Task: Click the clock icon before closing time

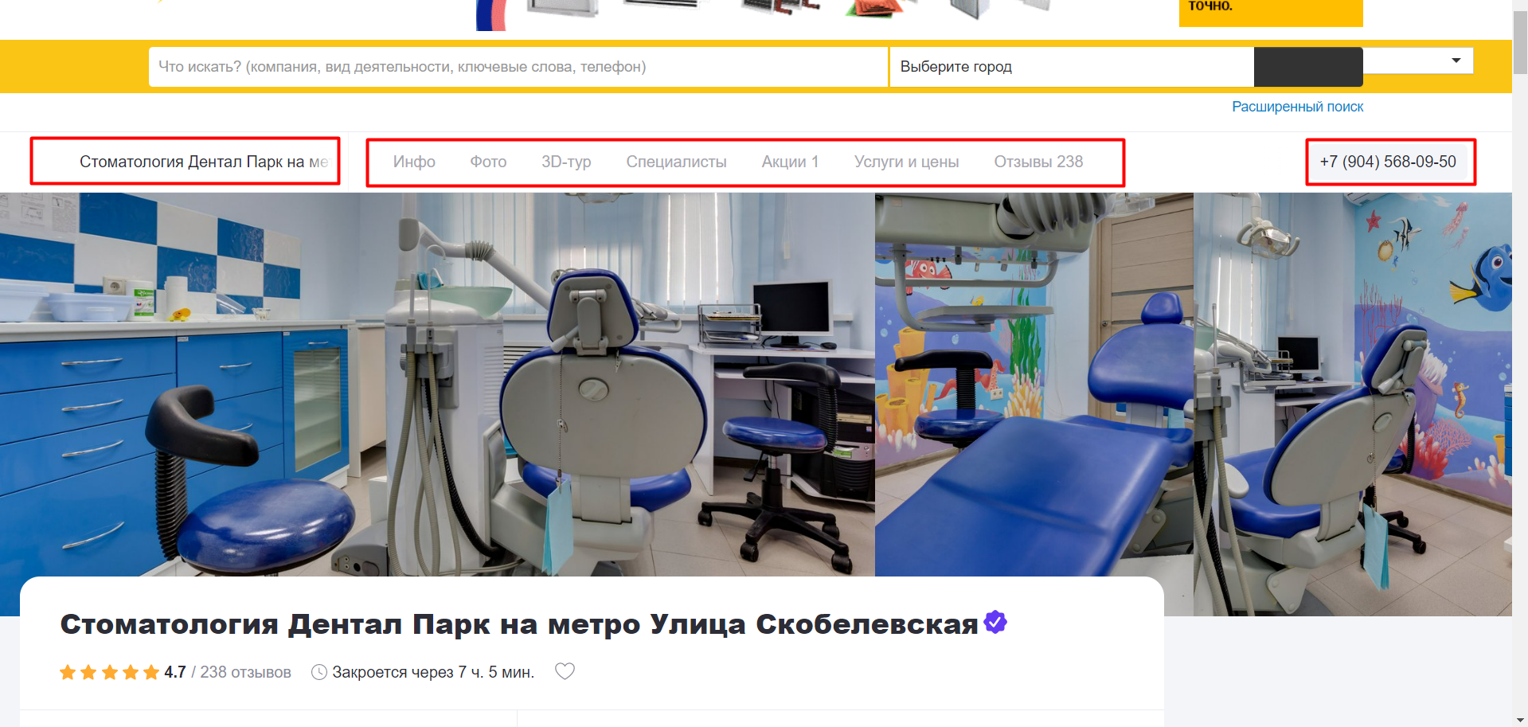Action: [318, 672]
